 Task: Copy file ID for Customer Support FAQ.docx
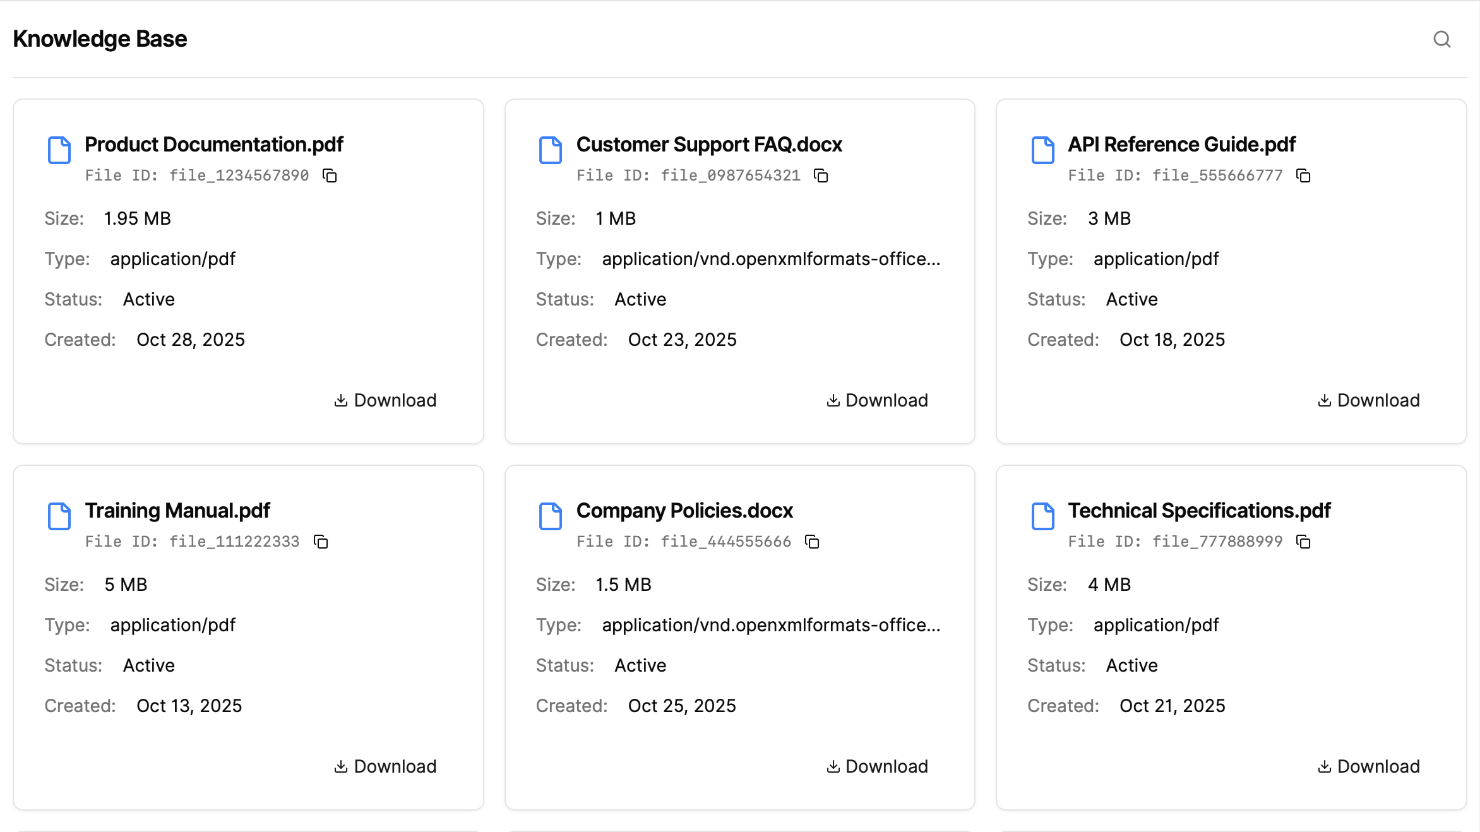(821, 175)
